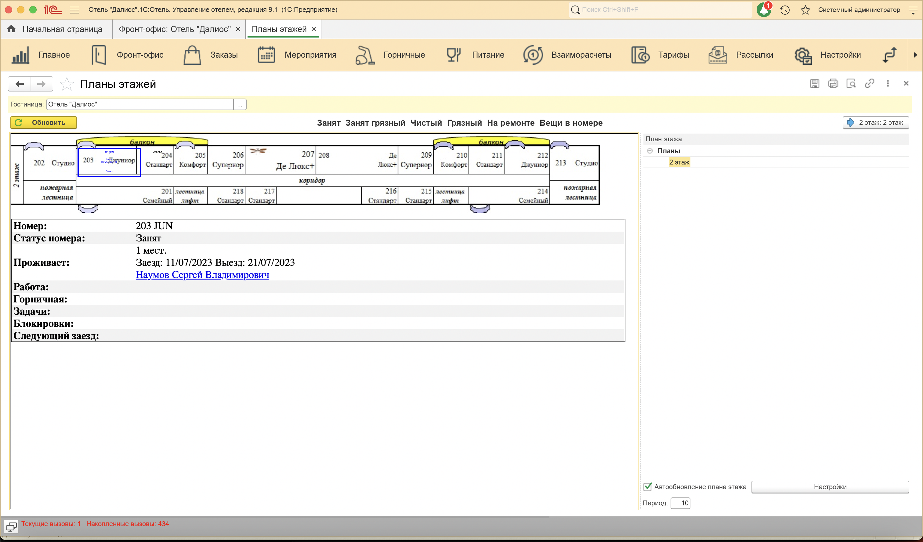Close the Планы этажей form
The height and width of the screenshot is (542, 923).
[906, 84]
